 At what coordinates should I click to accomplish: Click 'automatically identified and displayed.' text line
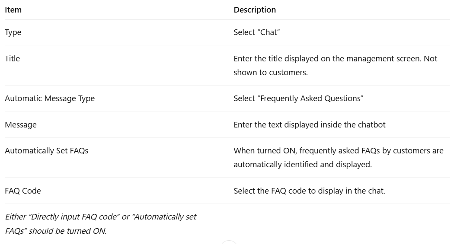coord(303,165)
